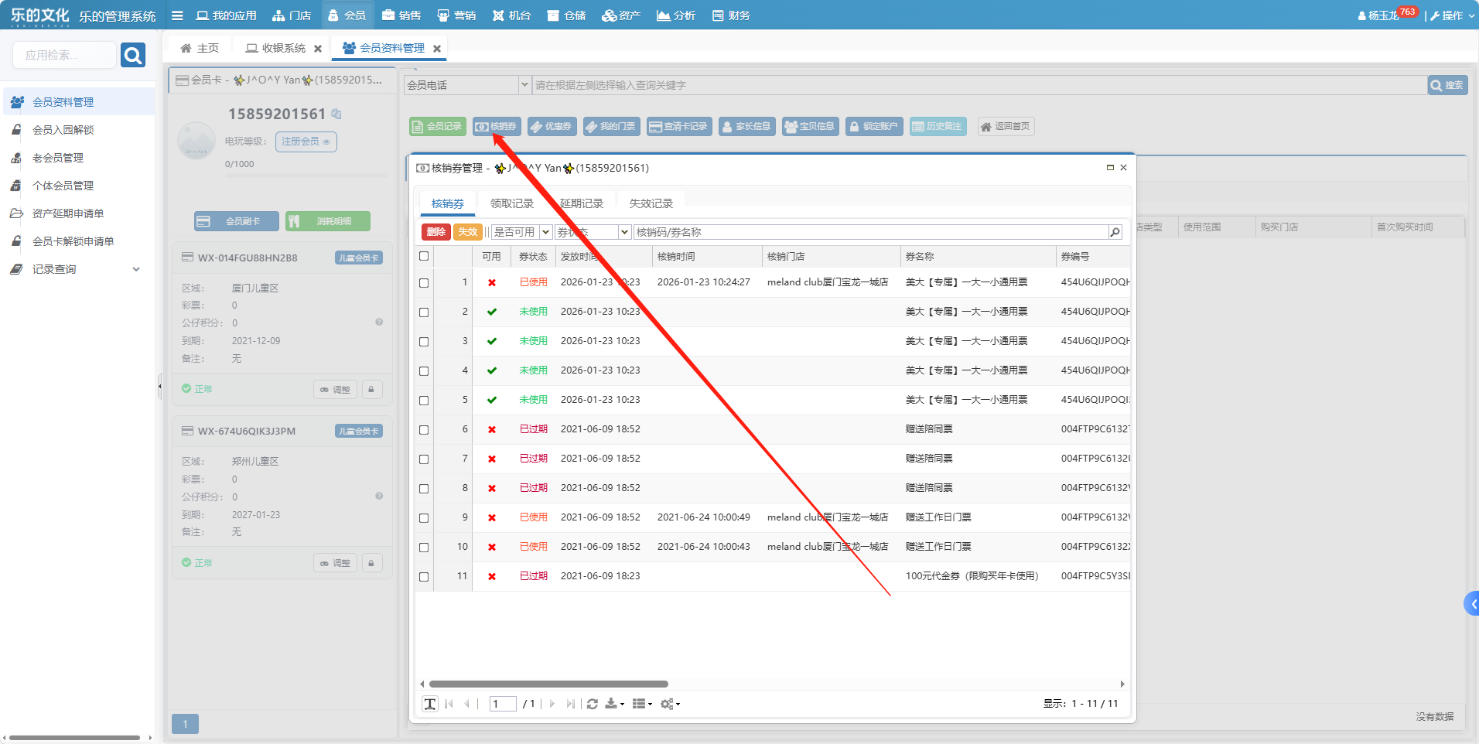Image resolution: width=1479 pixels, height=744 pixels.
Task: Click the floating blue arrow on right edge
Action: 1471,603
